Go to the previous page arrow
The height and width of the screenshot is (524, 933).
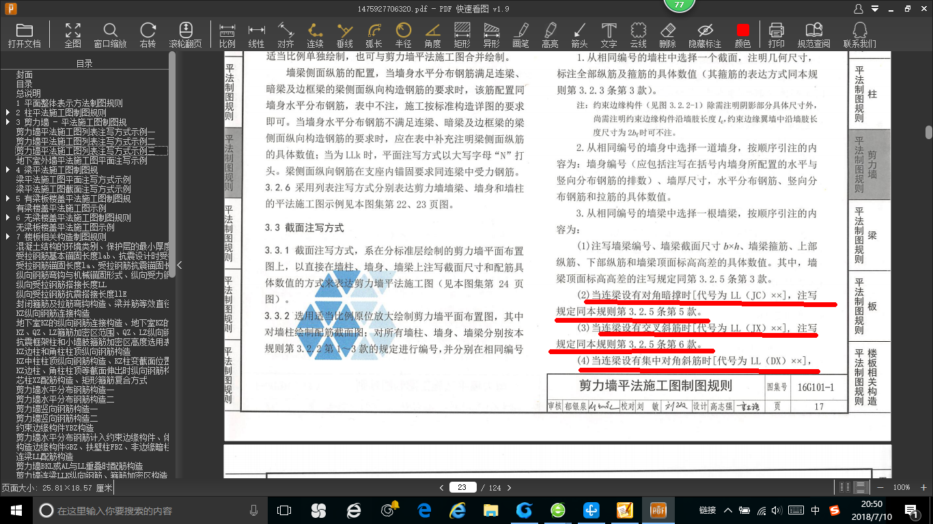(x=442, y=487)
